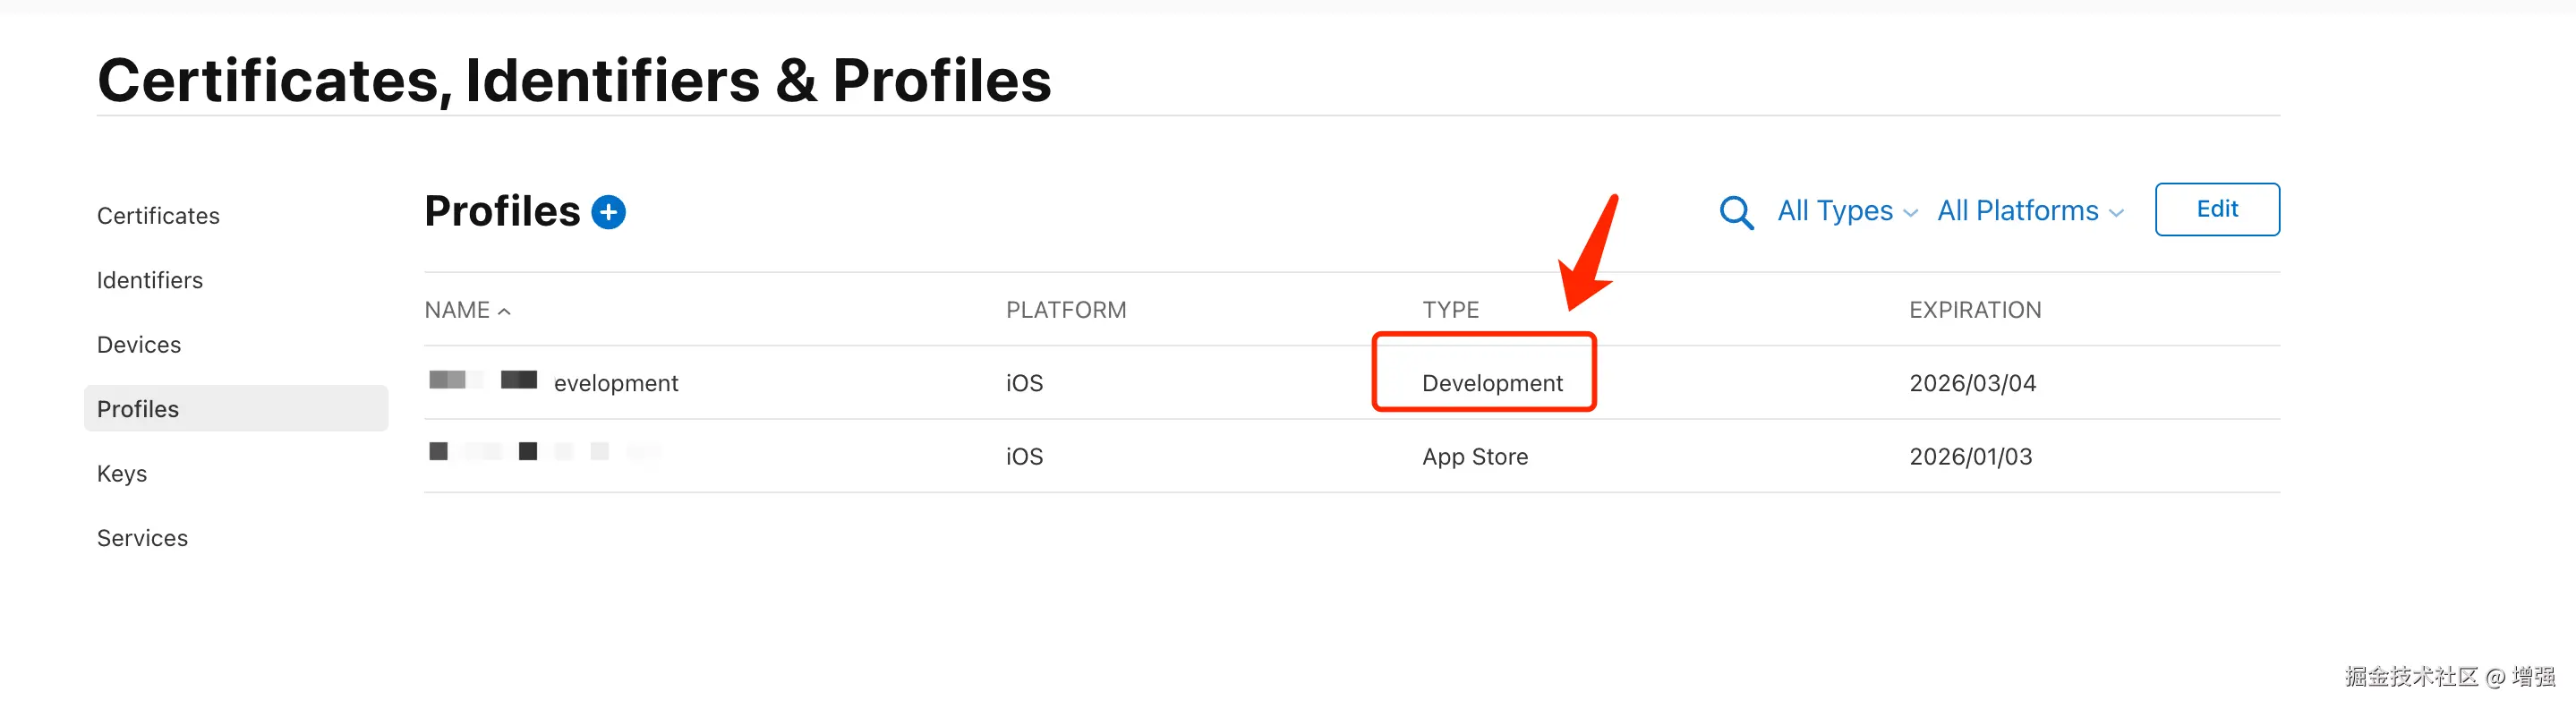The image size is (2576, 709).
Task: Open profile search with magnifier icon
Action: (x=1736, y=212)
